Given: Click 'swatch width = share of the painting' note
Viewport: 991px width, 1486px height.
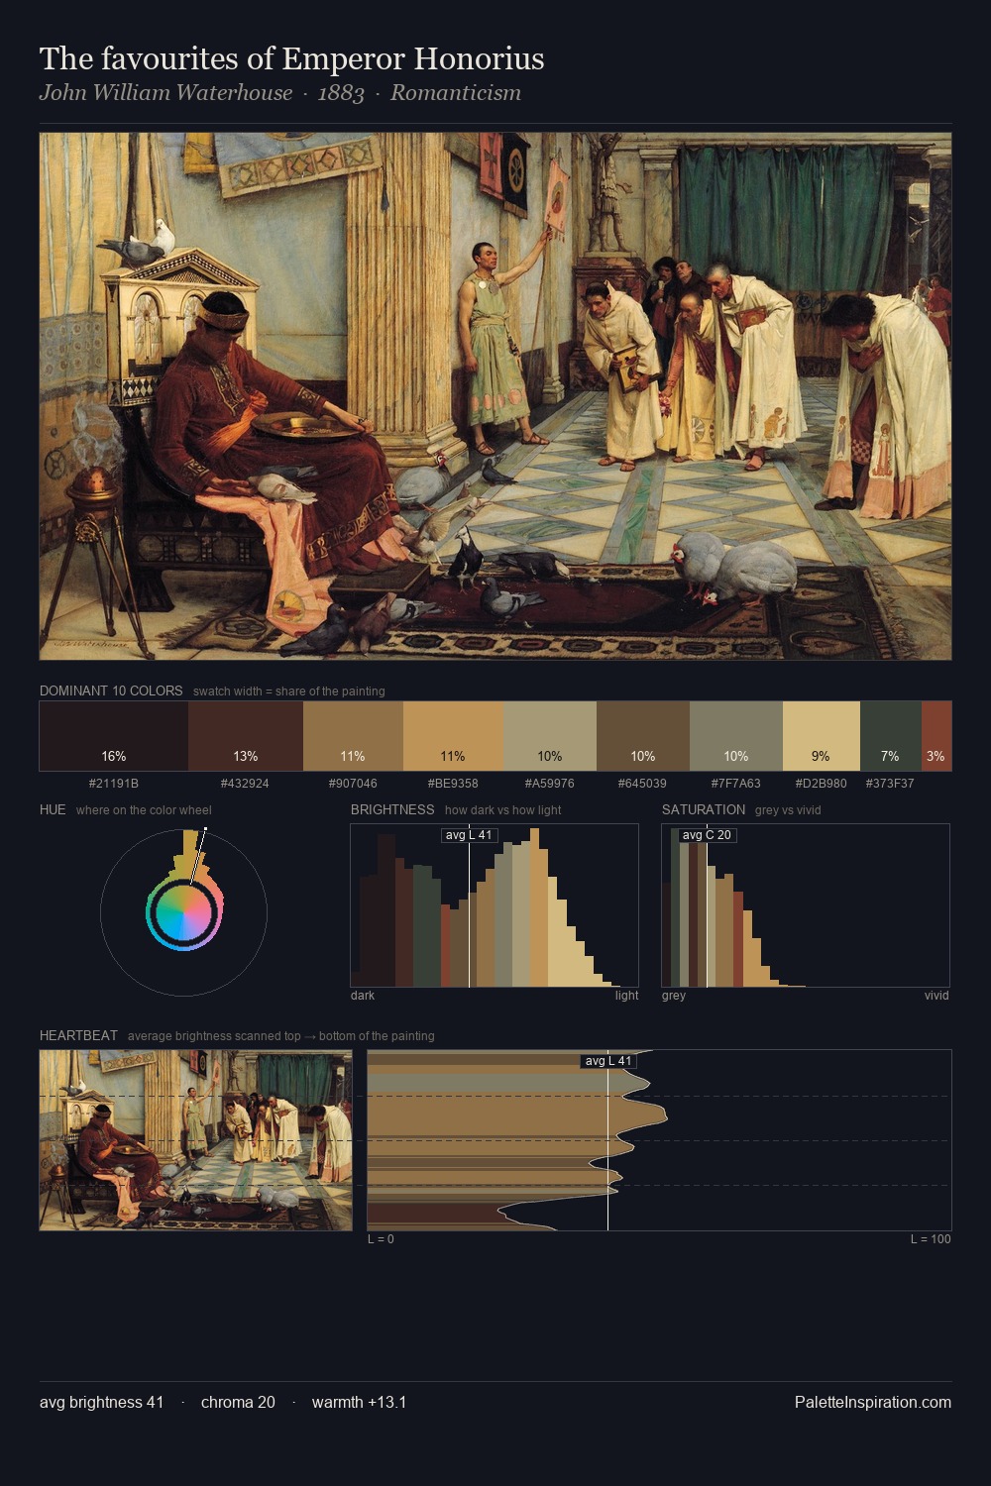Looking at the screenshot, I should pyautogui.click(x=289, y=690).
